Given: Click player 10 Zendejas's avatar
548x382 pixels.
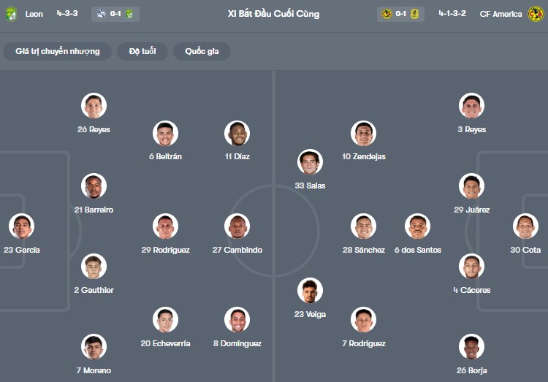Looking at the screenshot, I should click(363, 134).
